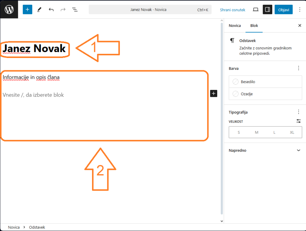
Task: Select the pencil Tools icon
Action: click(x=39, y=10)
